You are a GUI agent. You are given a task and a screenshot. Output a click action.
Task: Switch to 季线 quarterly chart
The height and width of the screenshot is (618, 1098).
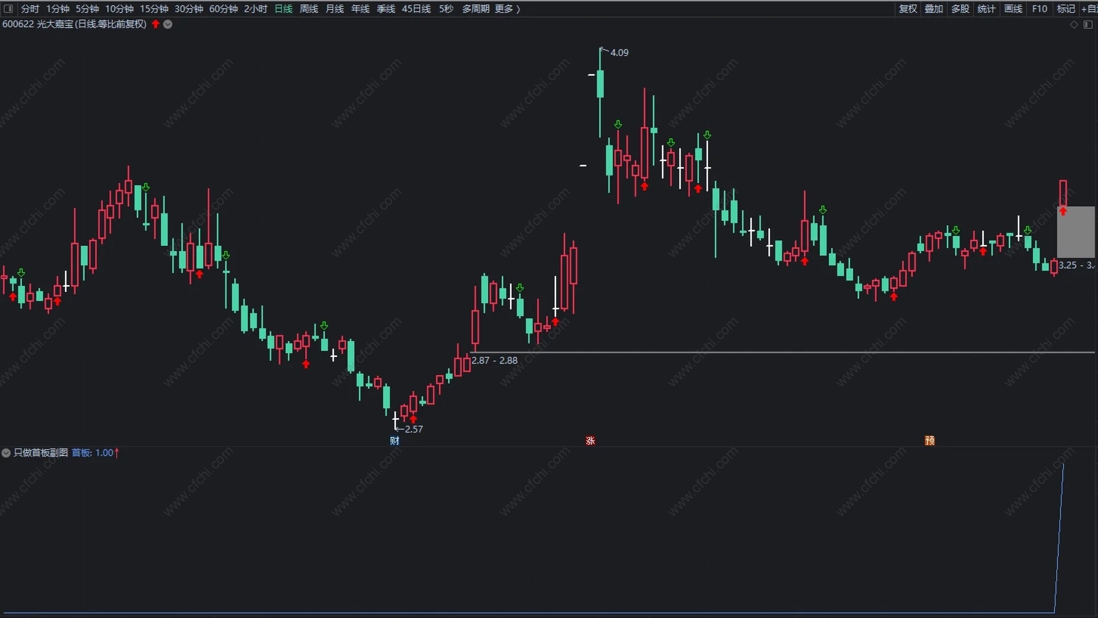point(386,9)
